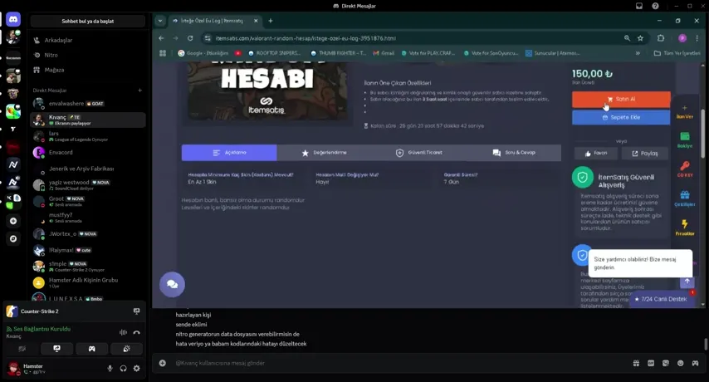Open DM with Kıvanç
The width and height of the screenshot is (709, 382).
(88, 120)
